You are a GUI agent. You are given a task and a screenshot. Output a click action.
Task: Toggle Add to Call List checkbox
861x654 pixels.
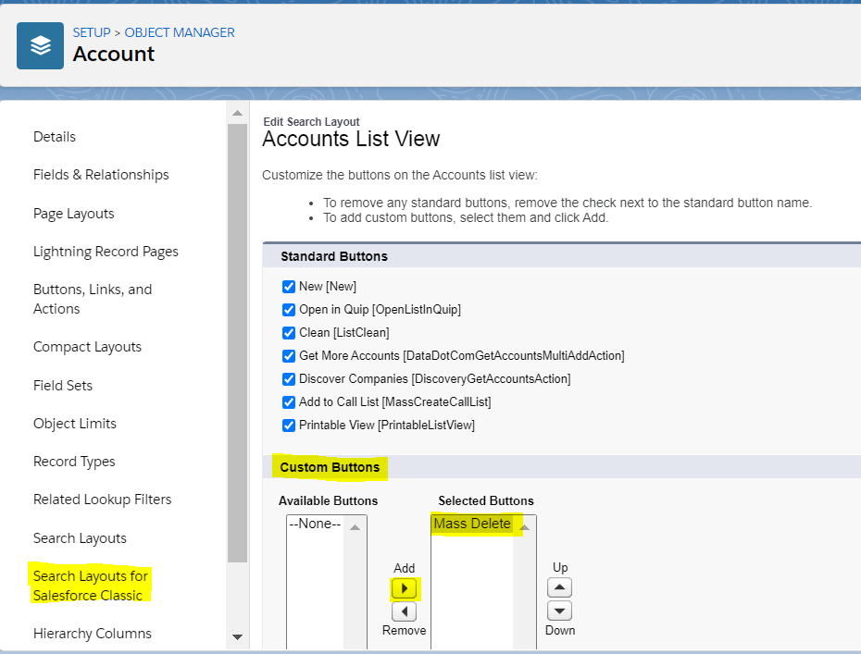pyautogui.click(x=289, y=402)
